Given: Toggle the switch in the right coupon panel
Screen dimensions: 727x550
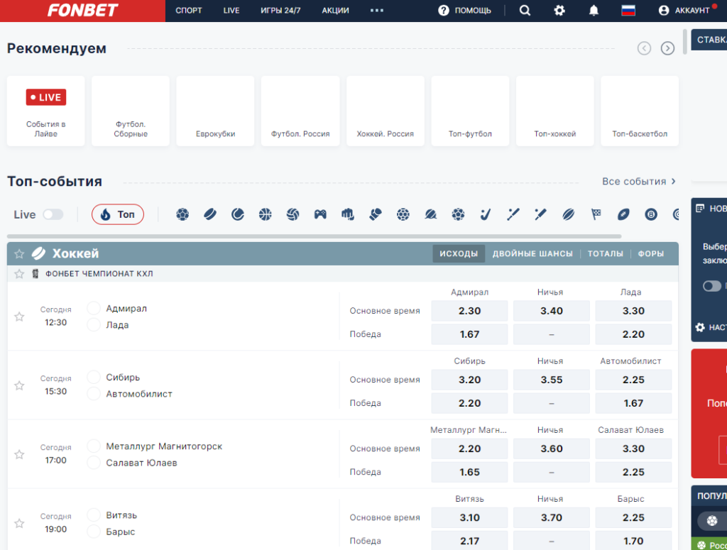Looking at the screenshot, I should coord(711,286).
